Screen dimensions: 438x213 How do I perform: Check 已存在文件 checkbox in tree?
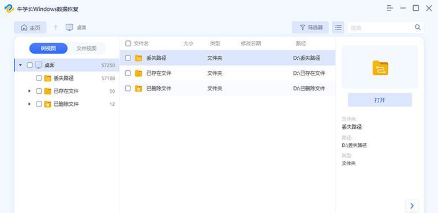(x=39, y=91)
